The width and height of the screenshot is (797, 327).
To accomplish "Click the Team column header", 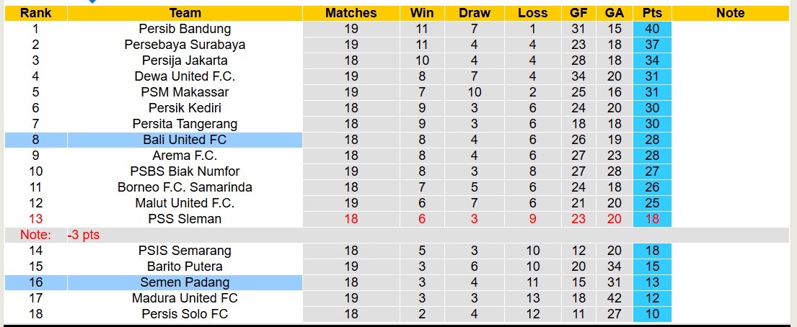I will pos(185,13).
